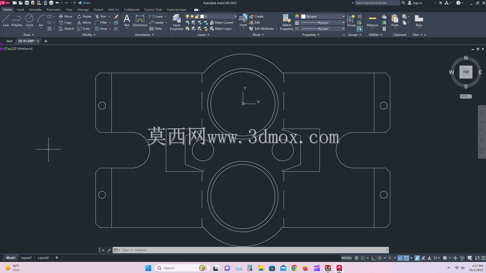Expand the Modify panel

[x=89, y=35]
